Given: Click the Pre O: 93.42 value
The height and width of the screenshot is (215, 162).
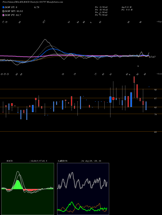Looking at the screenshot, I should point(101,7).
